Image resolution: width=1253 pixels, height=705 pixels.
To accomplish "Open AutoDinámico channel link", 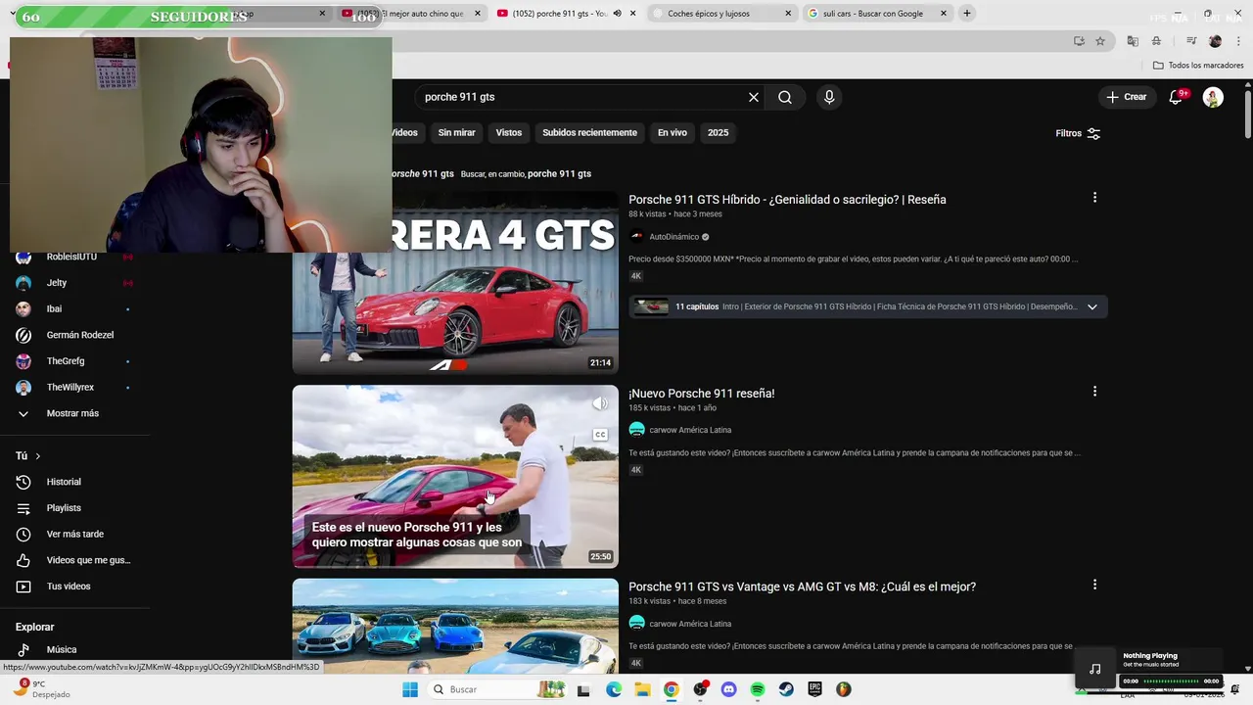I will pos(674,237).
